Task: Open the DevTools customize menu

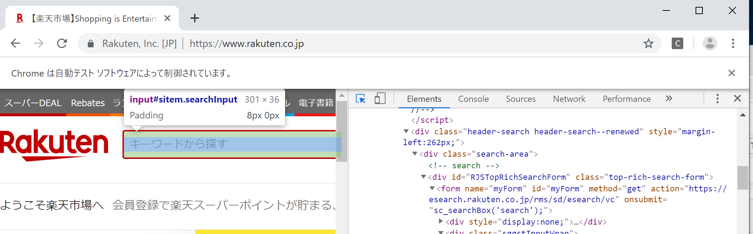Action: (718, 99)
